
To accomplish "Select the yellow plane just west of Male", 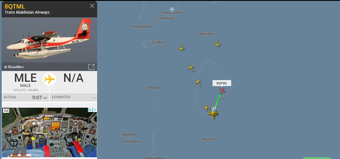I will click(x=206, y=107).
